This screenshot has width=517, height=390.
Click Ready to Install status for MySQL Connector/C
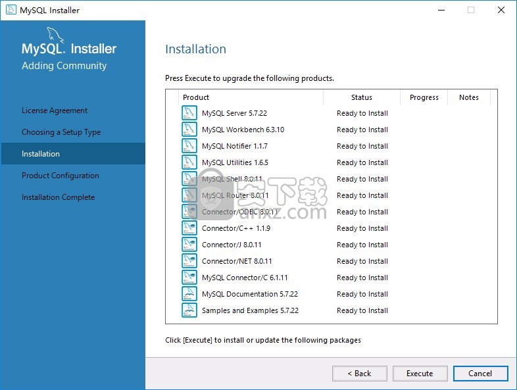click(362, 278)
